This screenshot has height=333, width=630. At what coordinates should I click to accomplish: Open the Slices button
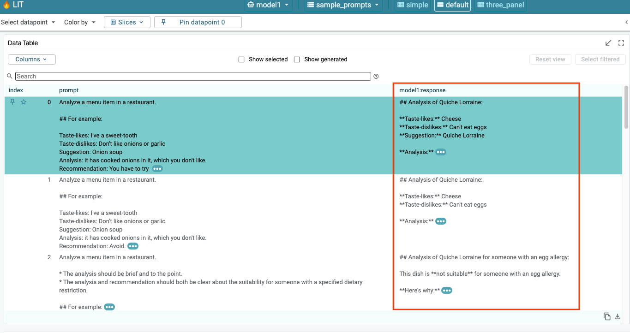[127, 22]
